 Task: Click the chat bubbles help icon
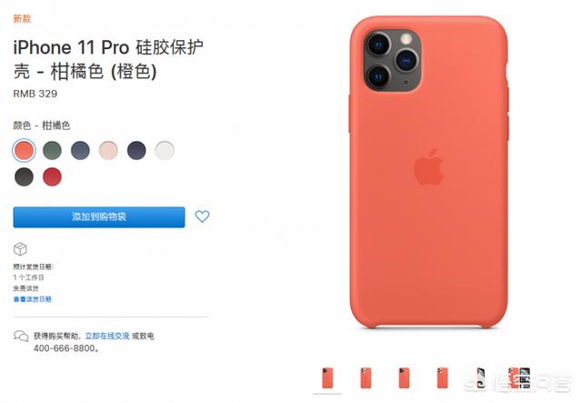[x=21, y=337]
